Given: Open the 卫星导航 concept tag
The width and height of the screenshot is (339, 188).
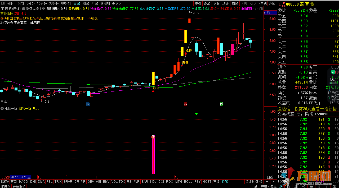Looking at the screenshot, I should (x=50, y=18).
